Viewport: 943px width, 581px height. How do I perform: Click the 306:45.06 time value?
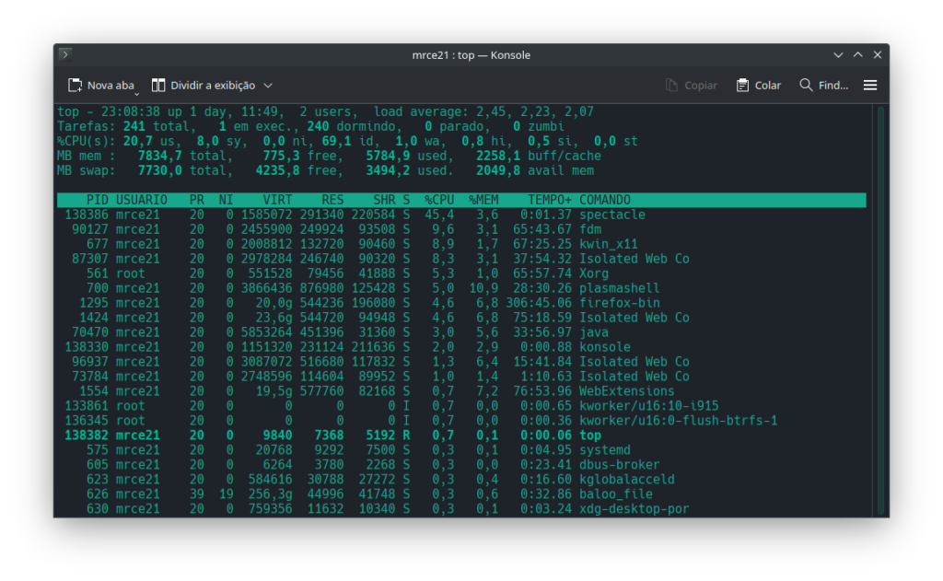539,303
